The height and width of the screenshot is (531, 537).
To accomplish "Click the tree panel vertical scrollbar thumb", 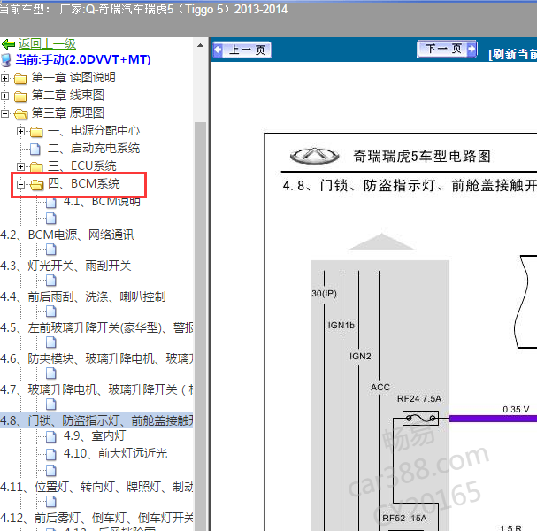I will pos(200,326).
